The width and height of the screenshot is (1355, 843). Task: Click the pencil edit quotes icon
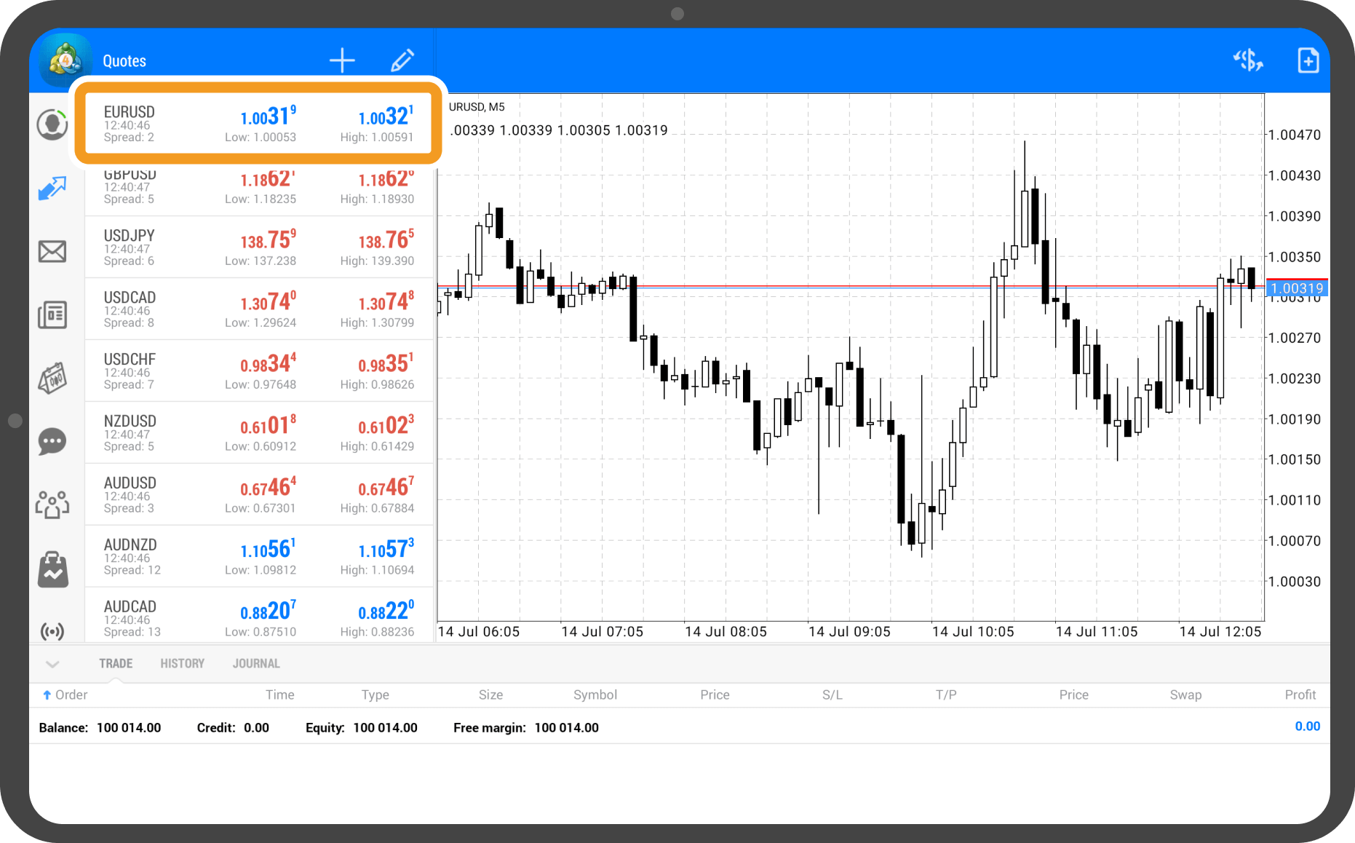point(402,60)
